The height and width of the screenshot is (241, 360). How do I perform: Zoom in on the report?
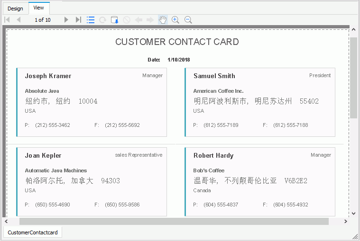pos(175,20)
